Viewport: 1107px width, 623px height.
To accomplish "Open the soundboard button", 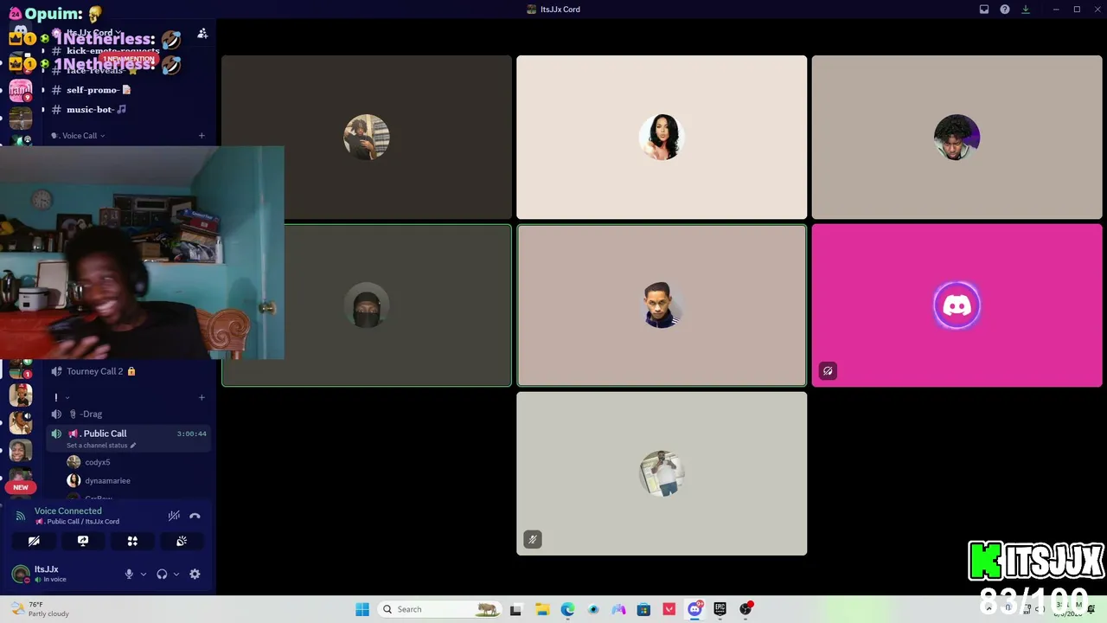I will [182, 541].
